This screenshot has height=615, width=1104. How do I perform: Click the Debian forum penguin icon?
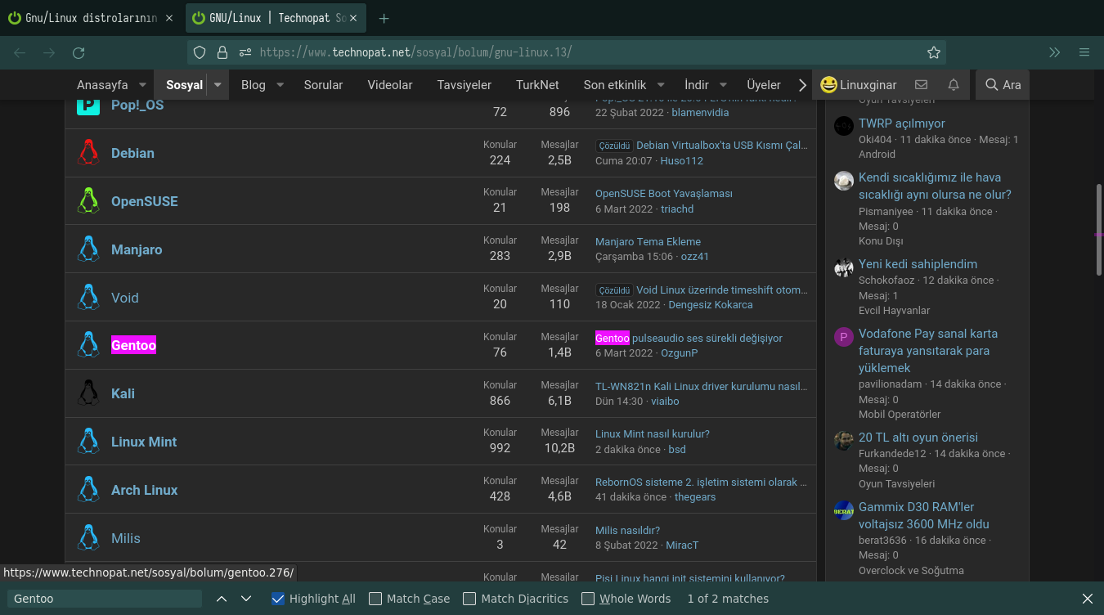(88, 153)
